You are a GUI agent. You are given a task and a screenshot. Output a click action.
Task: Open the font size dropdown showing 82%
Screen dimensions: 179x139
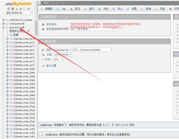click(x=58, y=60)
